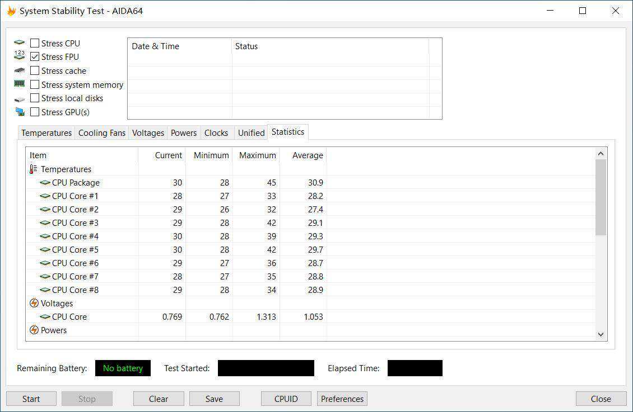The width and height of the screenshot is (633, 412).
Task: Switch to the Cooling Fans tab
Action: pyautogui.click(x=101, y=133)
